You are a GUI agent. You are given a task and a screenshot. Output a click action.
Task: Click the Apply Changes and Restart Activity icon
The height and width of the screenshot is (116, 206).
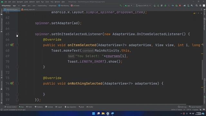pyautogui.click(x=158, y=6)
